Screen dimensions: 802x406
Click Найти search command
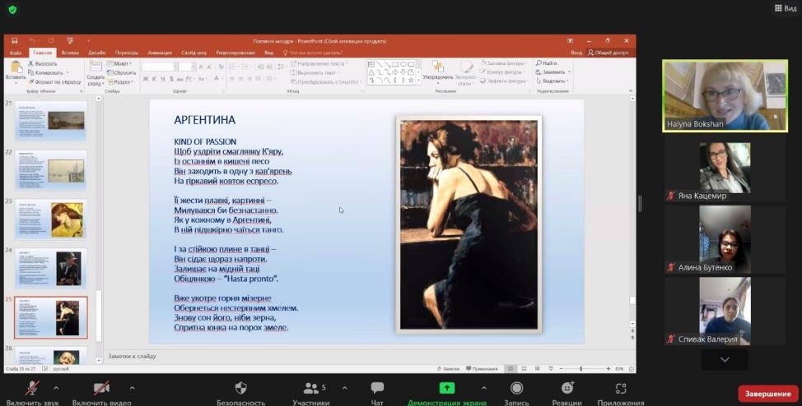(547, 63)
